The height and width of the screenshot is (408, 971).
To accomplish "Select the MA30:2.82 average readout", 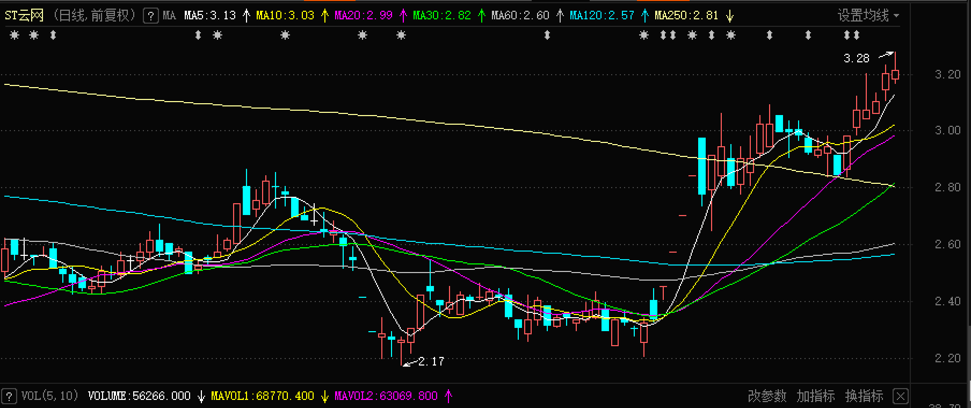I will tap(441, 16).
